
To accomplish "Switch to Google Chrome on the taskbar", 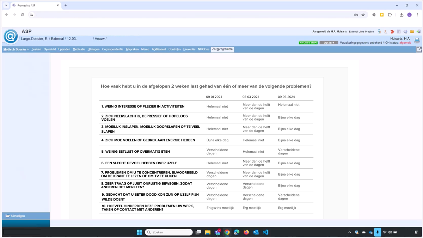I will pos(227,232).
